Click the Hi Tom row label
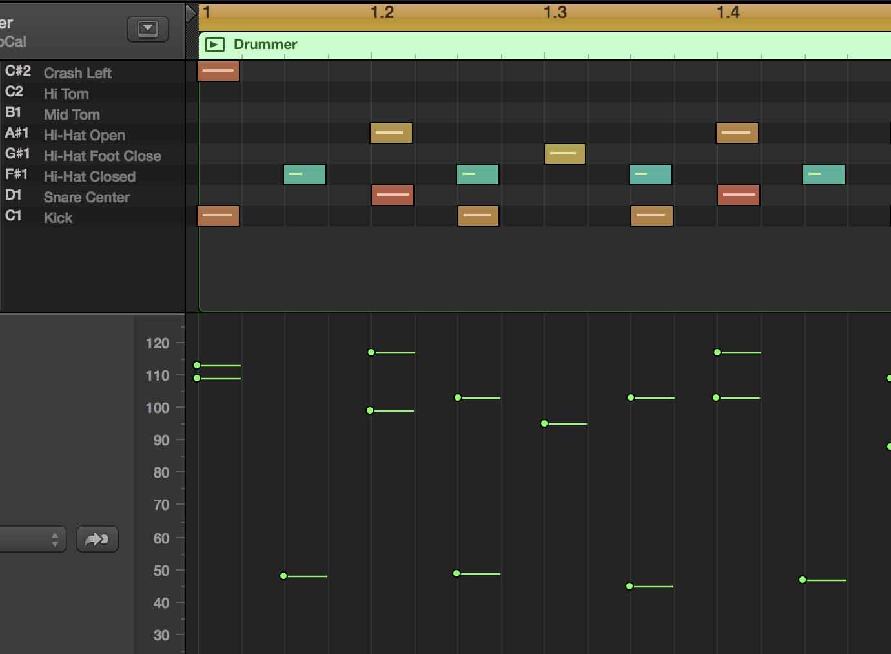The width and height of the screenshot is (891, 654). (67, 94)
